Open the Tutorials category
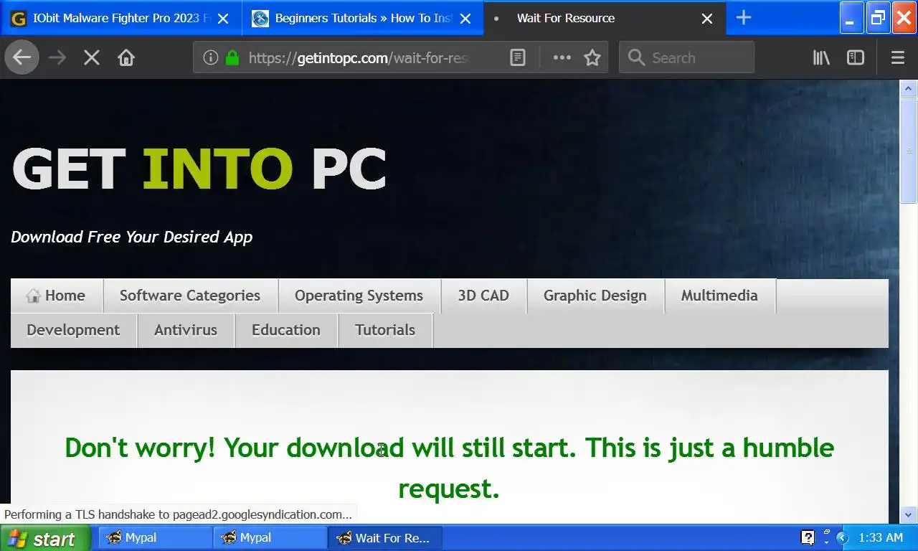This screenshot has height=551, width=918. coord(385,330)
